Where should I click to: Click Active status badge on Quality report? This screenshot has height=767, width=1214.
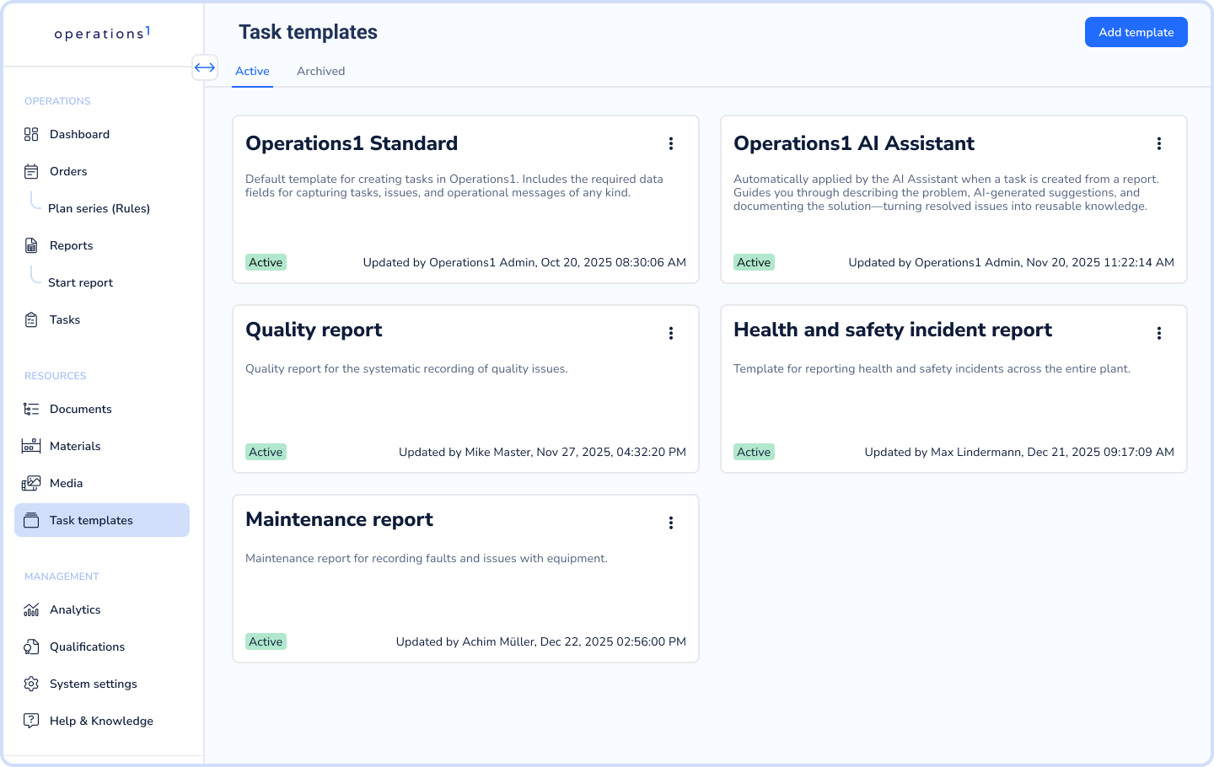tap(266, 452)
